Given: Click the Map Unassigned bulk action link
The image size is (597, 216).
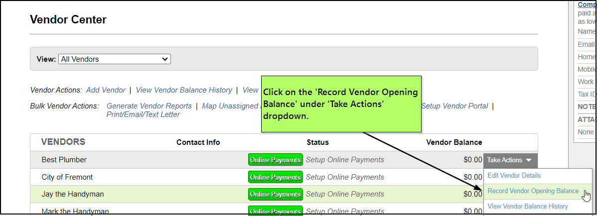Looking at the screenshot, I should tap(230, 106).
